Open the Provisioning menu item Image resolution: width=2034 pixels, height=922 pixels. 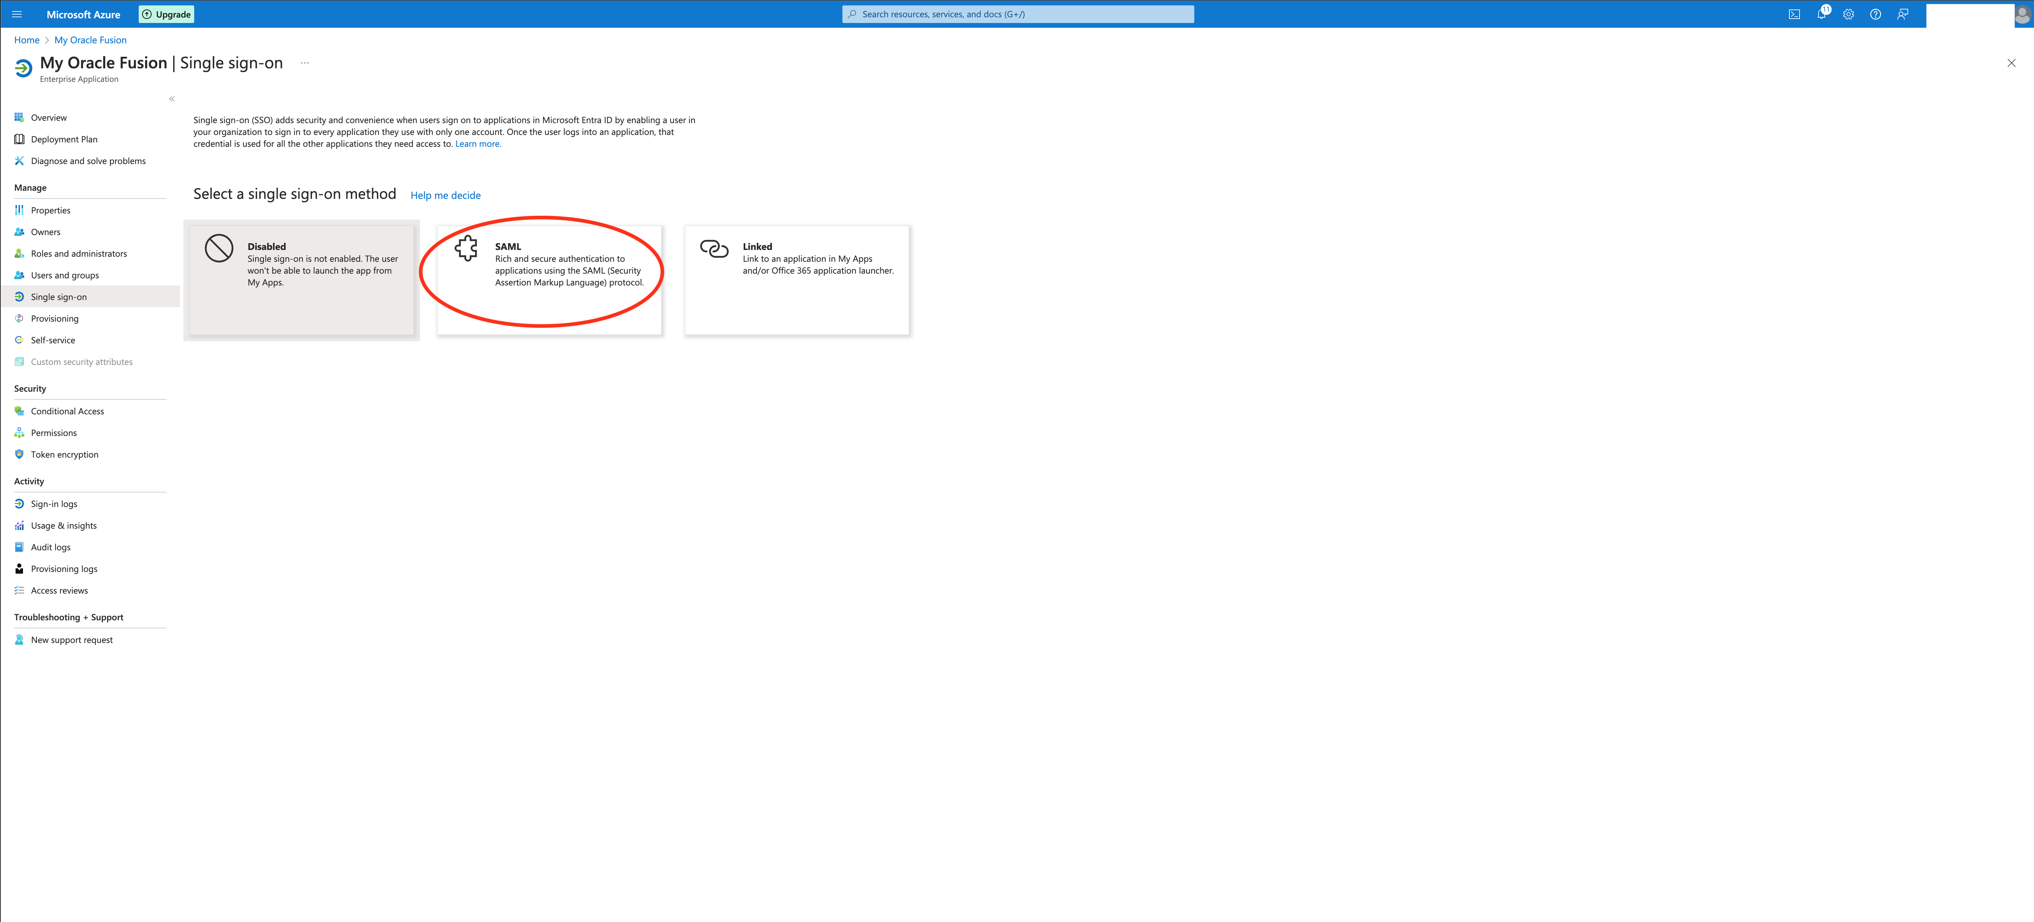(x=54, y=319)
